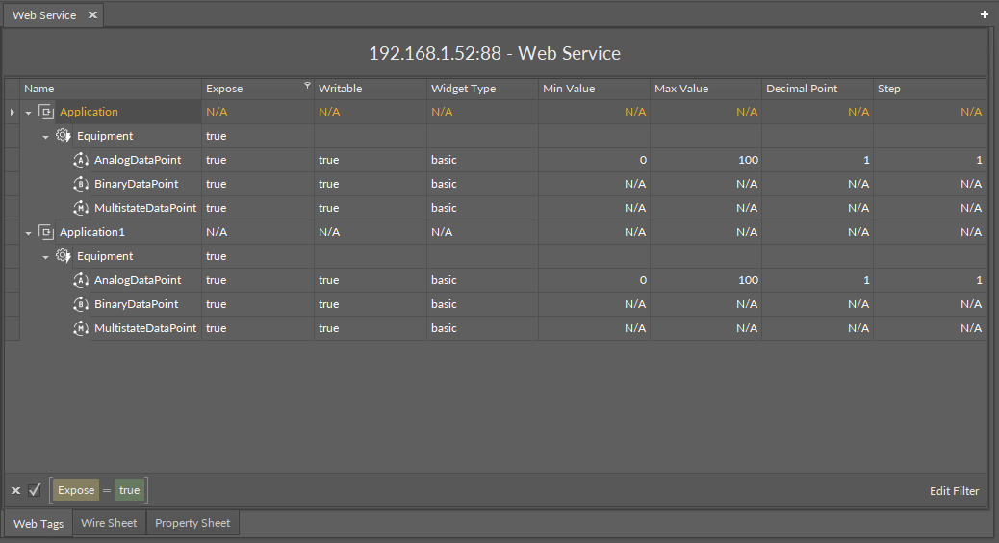Screen dimensions: 999x543
Task: Collapse the first Application tree node
Action: coord(29,113)
